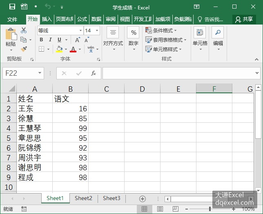Open clipboard dialog launcher
The height and width of the screenshot is (214, 263).
coord(32,59)
